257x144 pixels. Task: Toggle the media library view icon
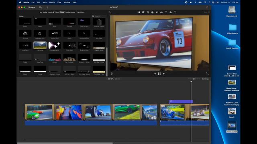click(40, 7)
